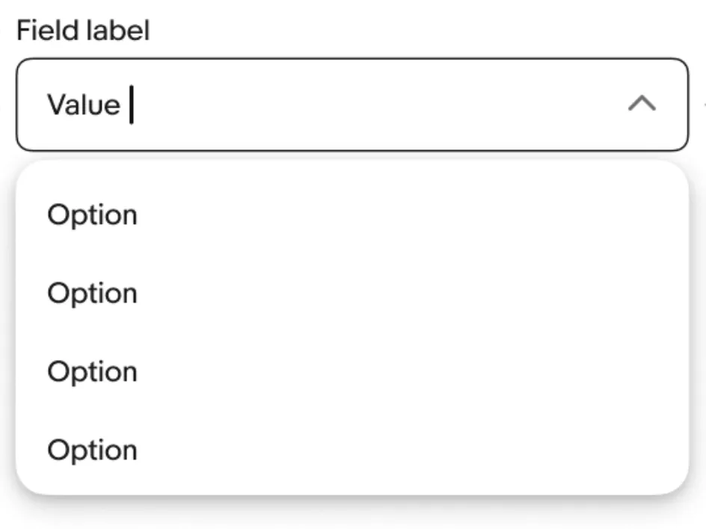
Task: Click the 'Field label' text
Action: (83, 31)
